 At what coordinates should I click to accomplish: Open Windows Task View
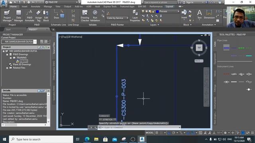[x=78, y=139]
